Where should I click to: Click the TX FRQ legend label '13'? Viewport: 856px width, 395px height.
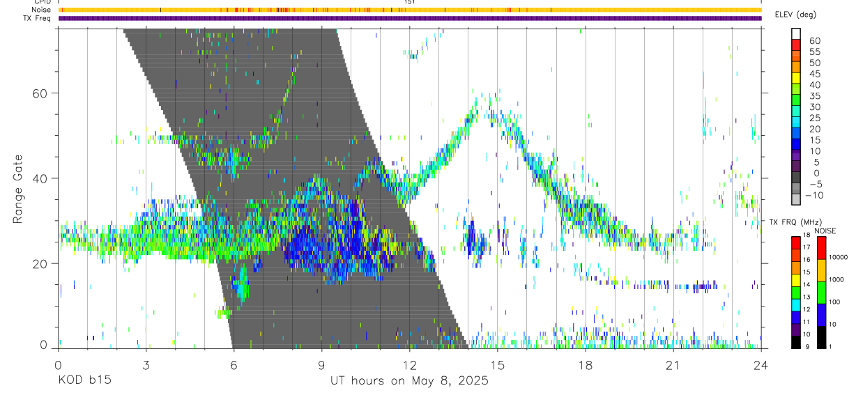806,297
